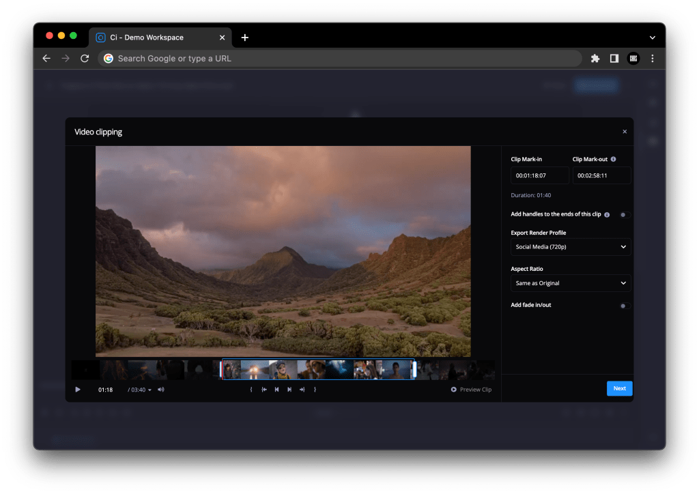
Task: Select the highlighted clip region on the filmstrip
Action: [x=318, y=369]
